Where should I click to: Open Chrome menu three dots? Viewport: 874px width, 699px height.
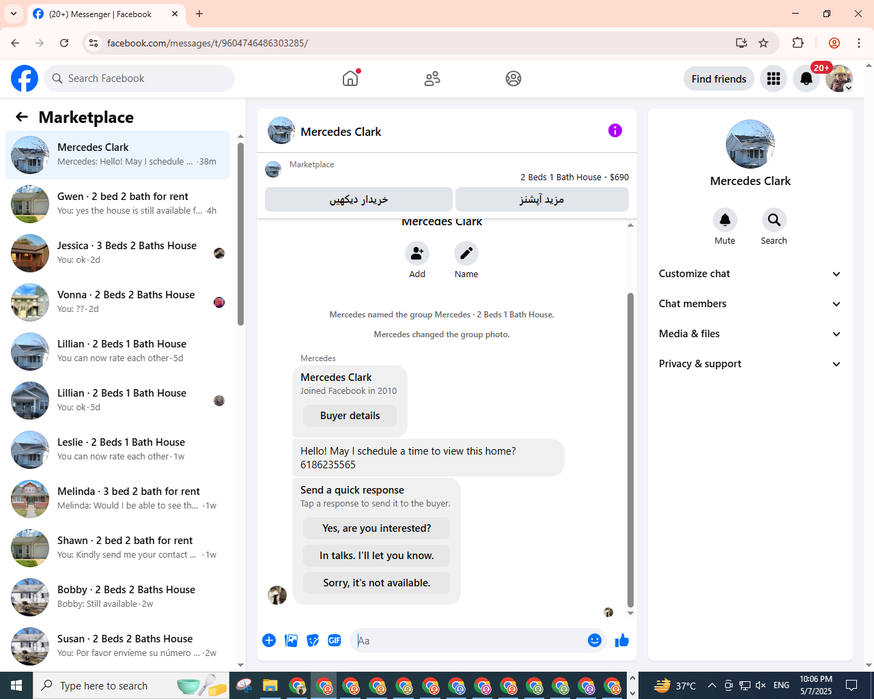(859, 43)
